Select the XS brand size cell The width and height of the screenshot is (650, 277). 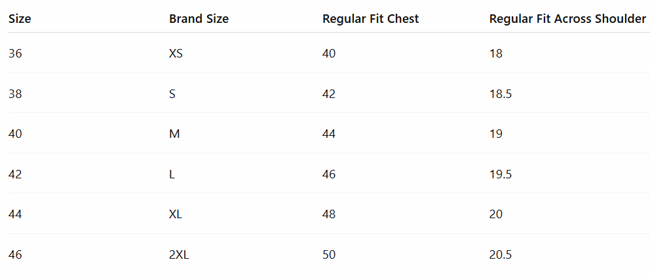176,54
